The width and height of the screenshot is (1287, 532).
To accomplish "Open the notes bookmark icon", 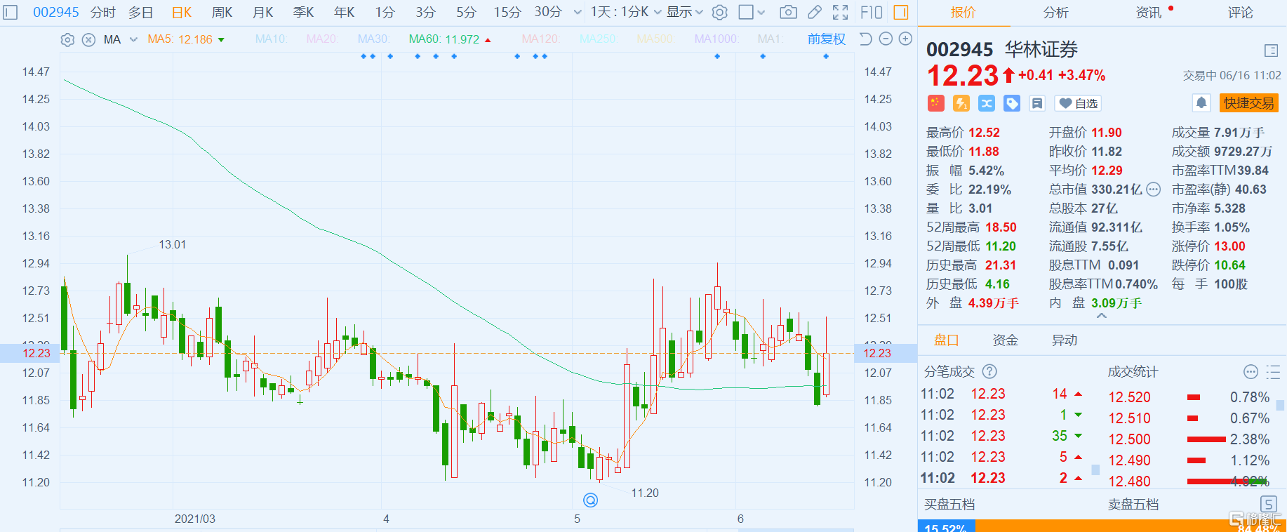I will [x=1037, y=103].
